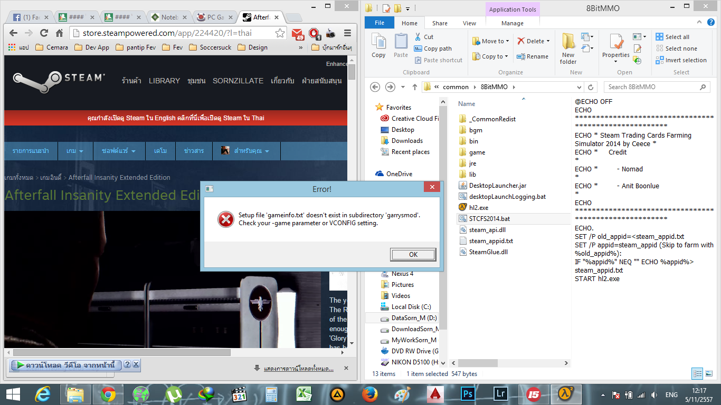Switch to the Share ribbon tab
721x405 pixels.
point(440,23)
